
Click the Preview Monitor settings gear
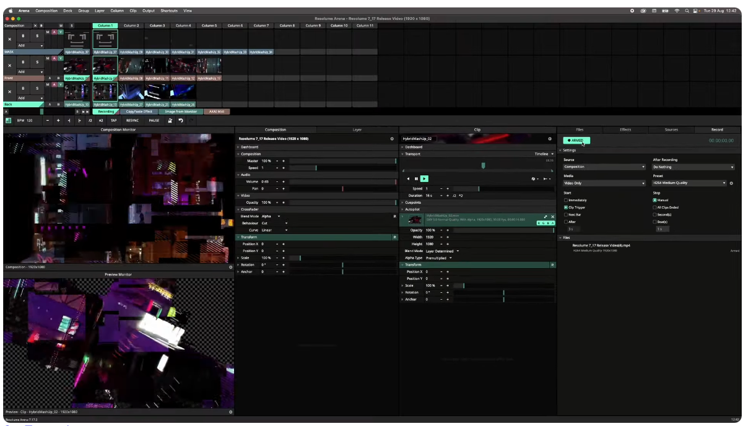click(x=231, y=412)
